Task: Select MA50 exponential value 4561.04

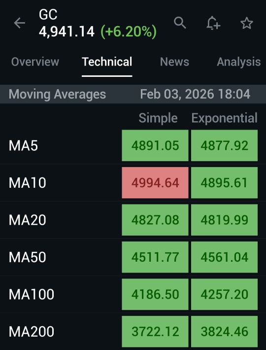Action: click(224, 257)
